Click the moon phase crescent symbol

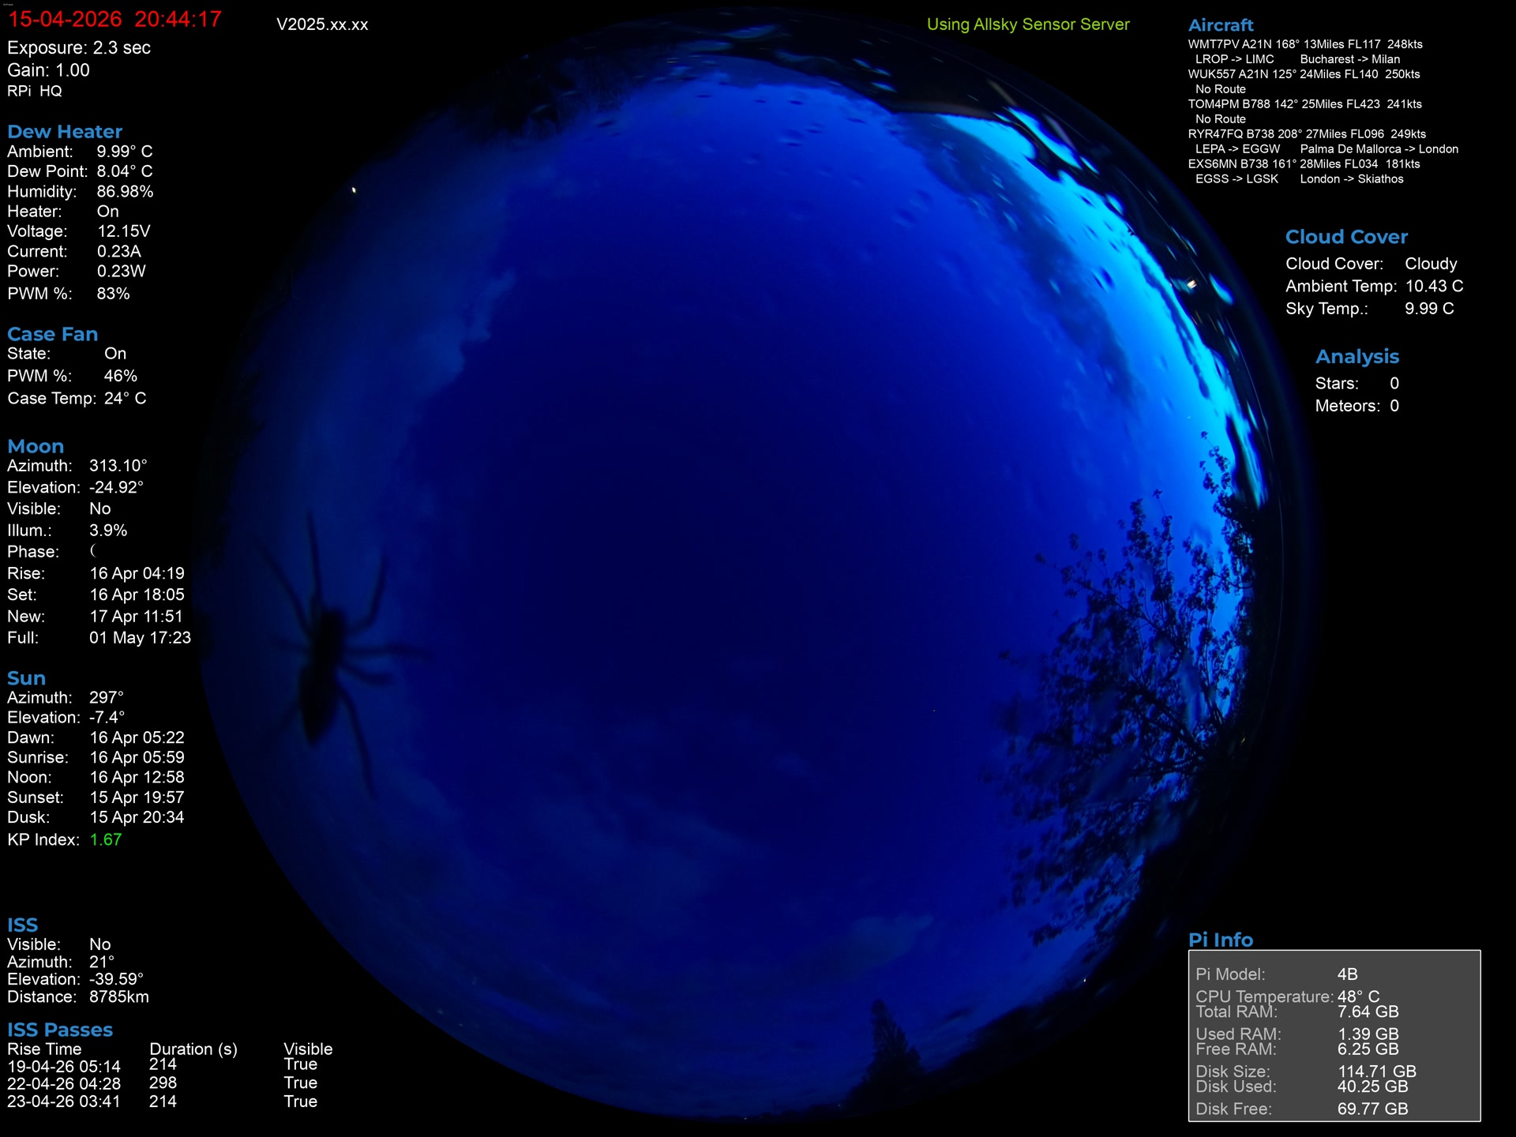point(93,551)
